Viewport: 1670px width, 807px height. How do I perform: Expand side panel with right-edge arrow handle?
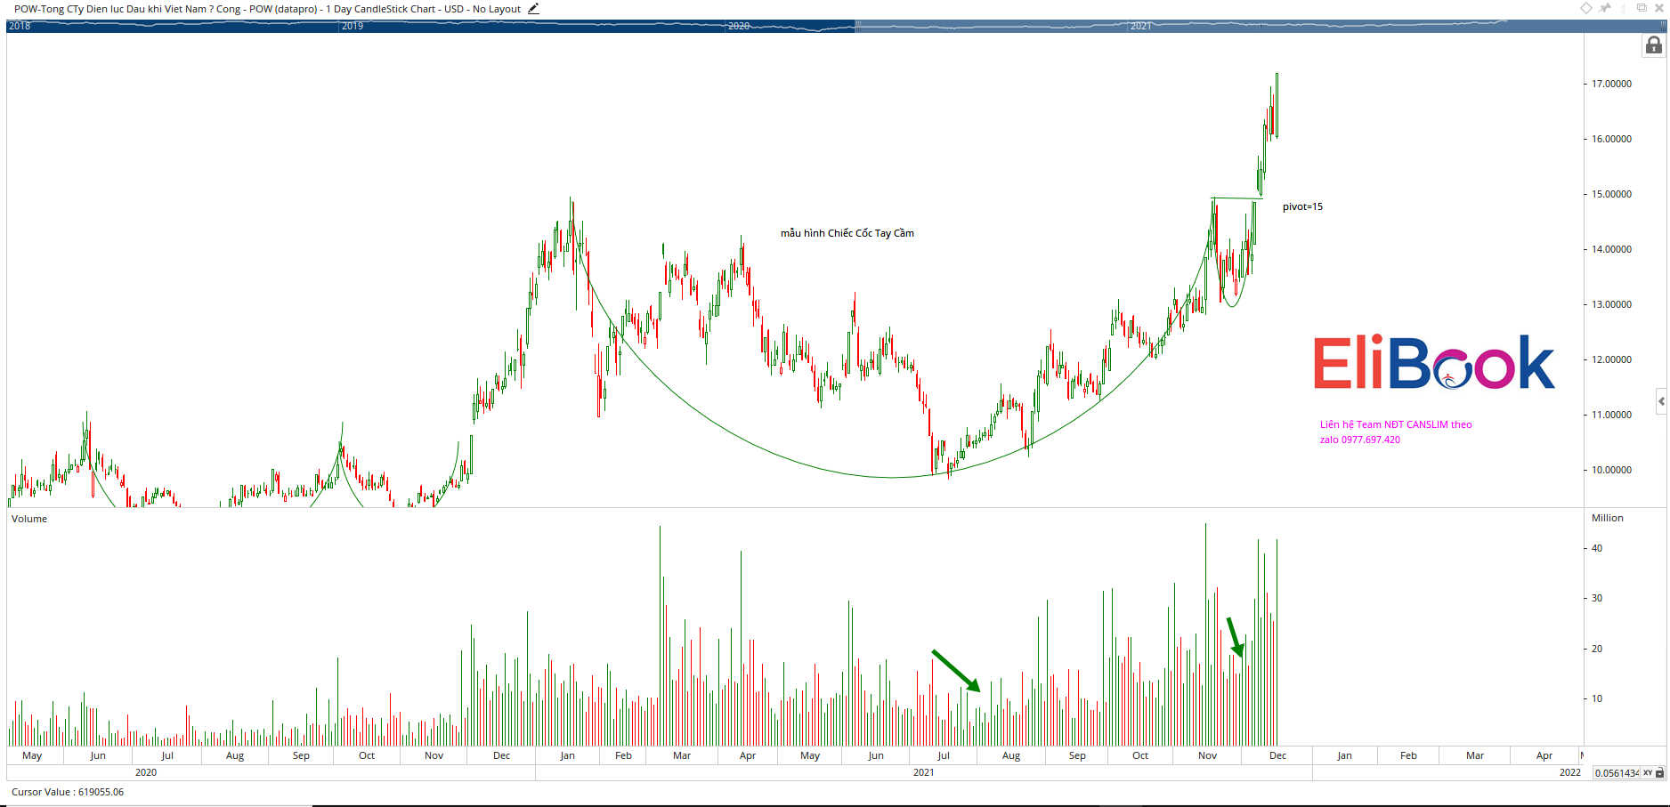pos(1661,402)
